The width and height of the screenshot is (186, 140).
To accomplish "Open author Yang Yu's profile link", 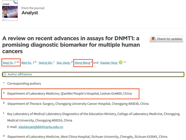I will coord(8,63).
